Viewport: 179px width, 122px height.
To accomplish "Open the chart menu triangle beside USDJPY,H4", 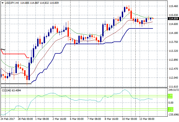I will [x=3, y=3].
